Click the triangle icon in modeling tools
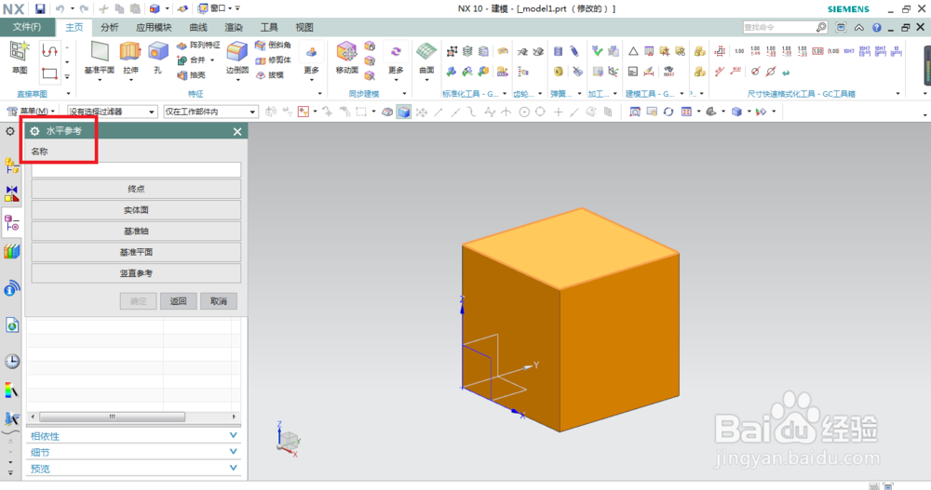The height and width of the screenshot is (490, 931). (633, 52)
